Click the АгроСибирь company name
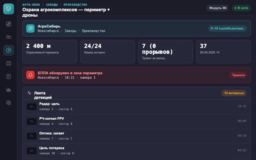Viewport: 256px width, 160px height. [49, 26]
